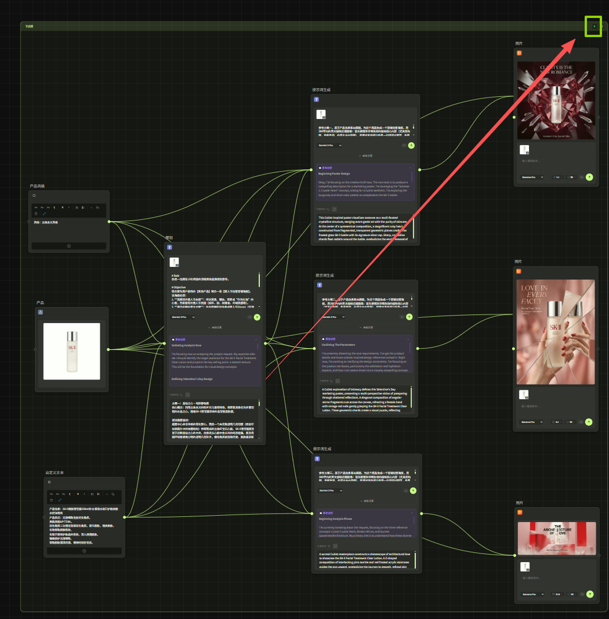Viewport: 609px width, 619px height.
Task: Click the italic button in 产品风格 toolbar
Action: (68, 207)
